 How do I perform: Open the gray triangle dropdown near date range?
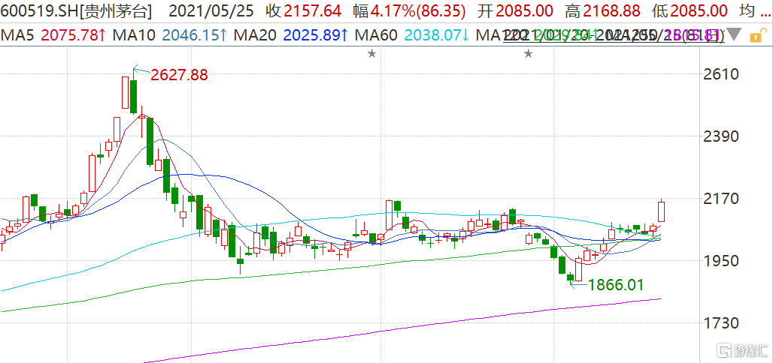pos(734,35)
